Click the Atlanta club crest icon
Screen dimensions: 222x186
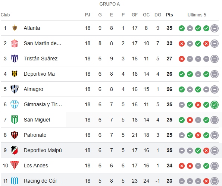point(15,28)
